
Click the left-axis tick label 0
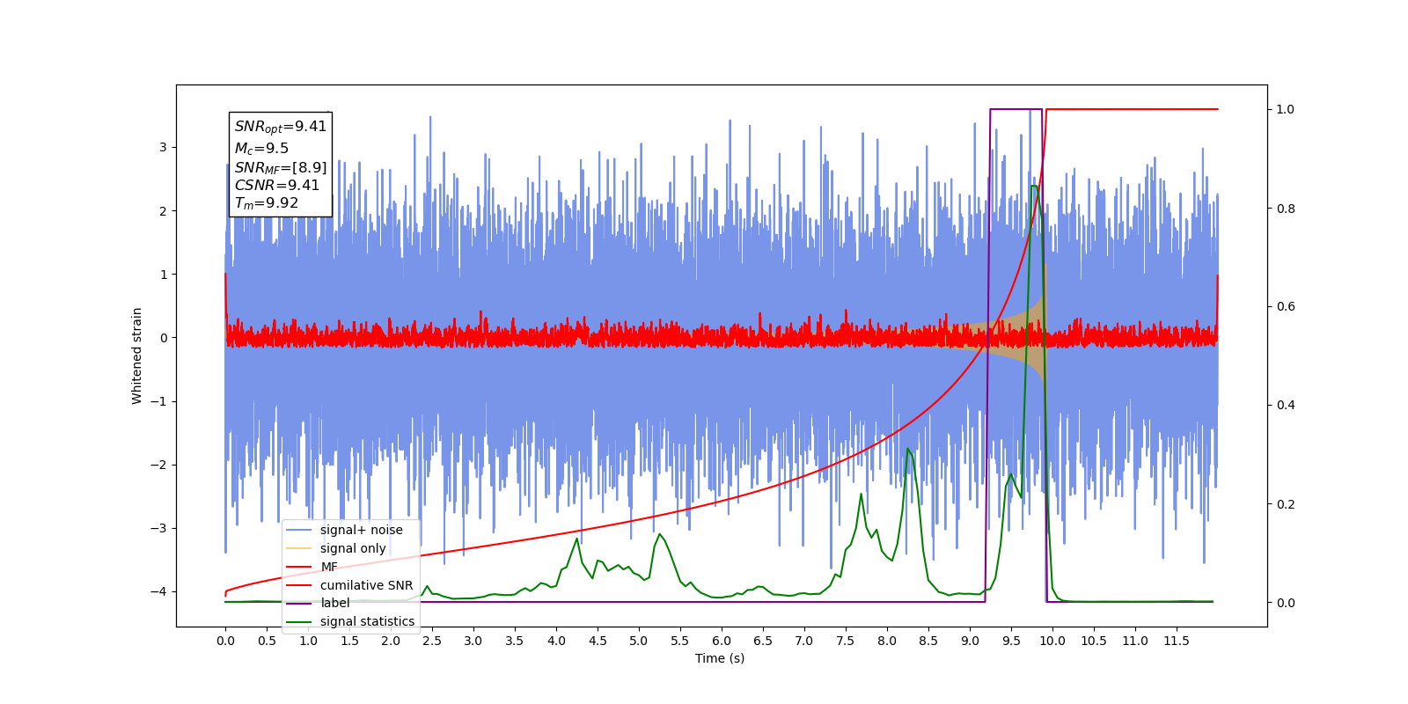[x=163, y=338]
